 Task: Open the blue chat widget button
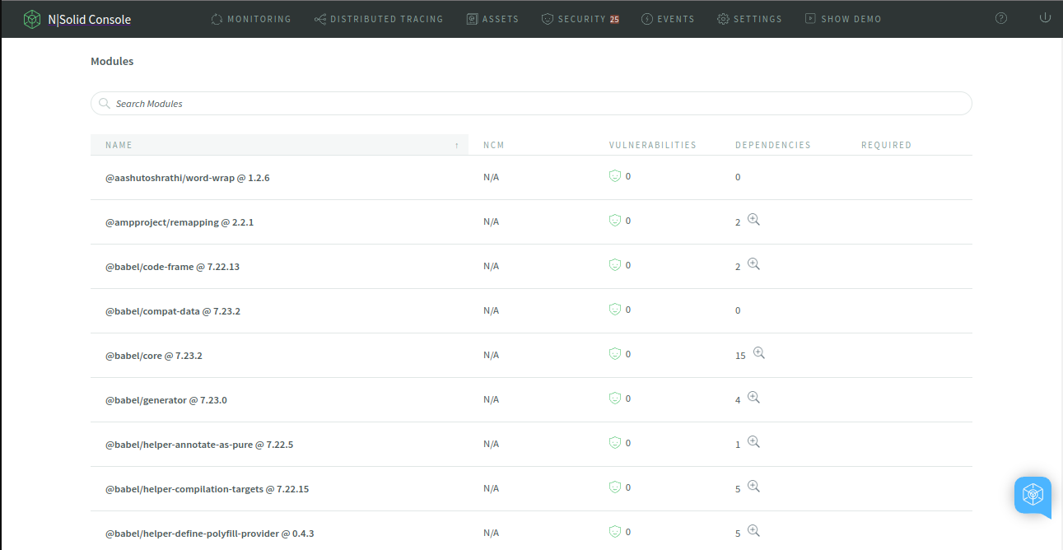1033,496
